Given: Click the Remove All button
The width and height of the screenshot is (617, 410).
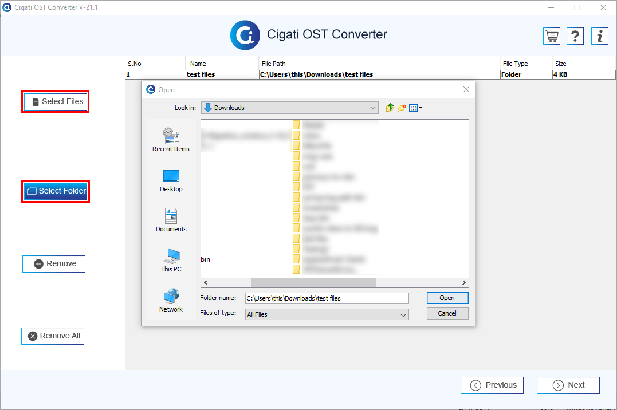Looking at the screenshot, I should coord(53,336).
